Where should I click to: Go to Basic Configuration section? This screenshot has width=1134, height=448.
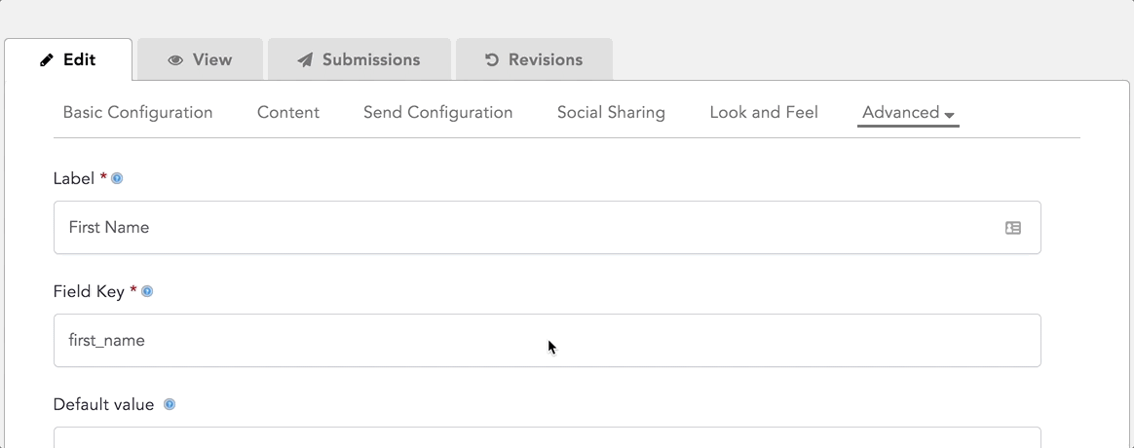[137, 113]
